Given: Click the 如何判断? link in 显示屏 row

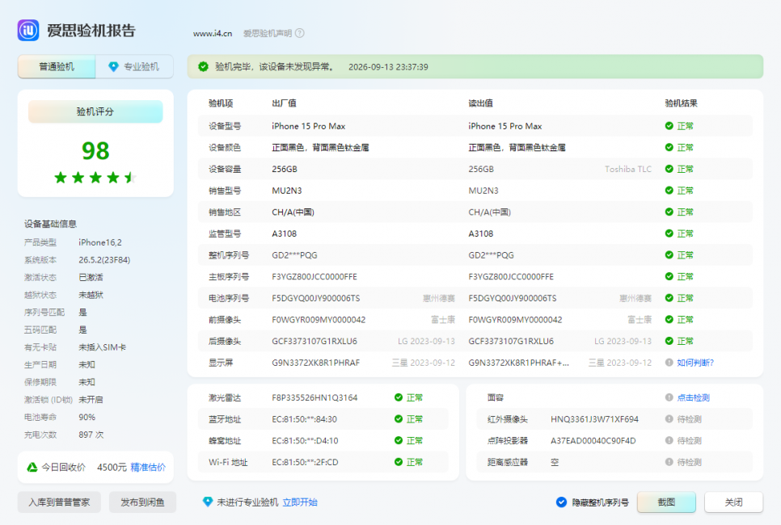Looking at the screenshot, I should click(x=695, y=363).
